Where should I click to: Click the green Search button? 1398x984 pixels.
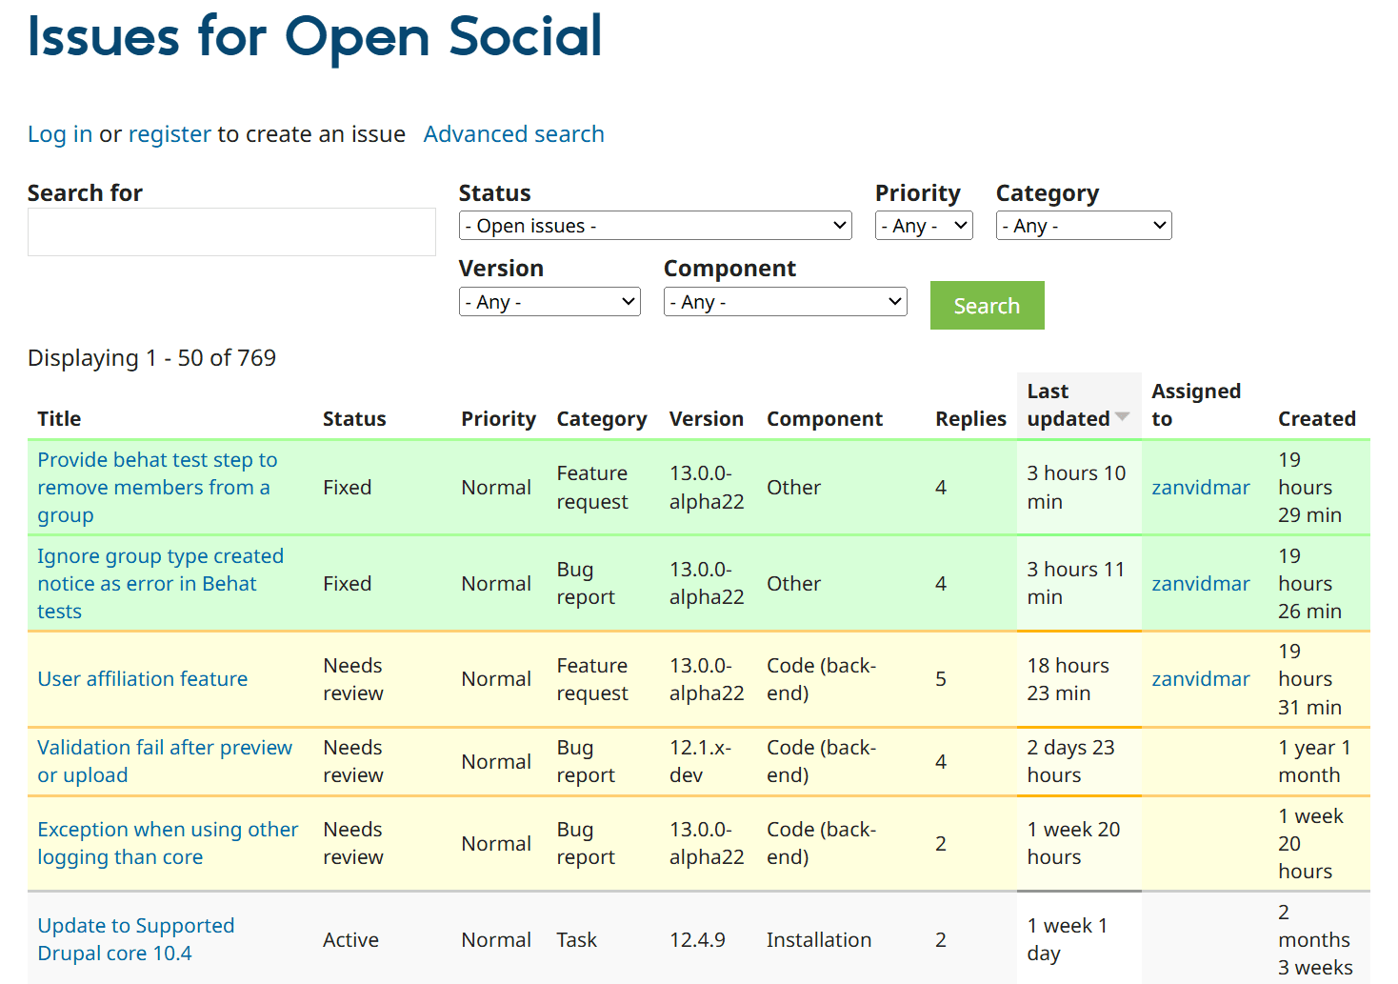click(987, 306)
